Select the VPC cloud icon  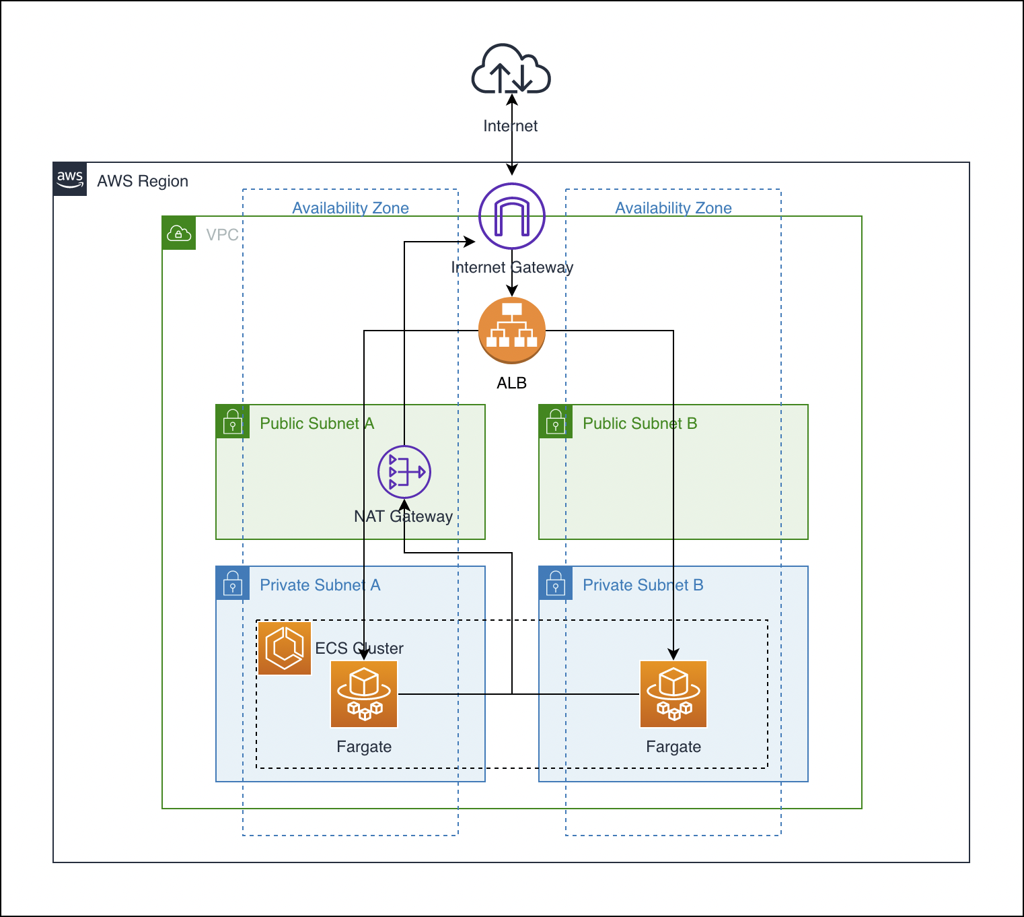click(x=179, y=234)
